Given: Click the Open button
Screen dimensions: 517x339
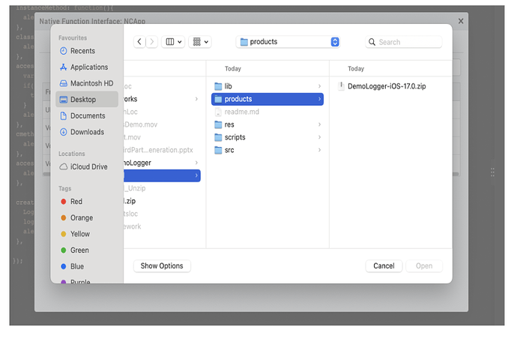Looking at the screenshot, I should pyautogui.click(x=424, y=266).
